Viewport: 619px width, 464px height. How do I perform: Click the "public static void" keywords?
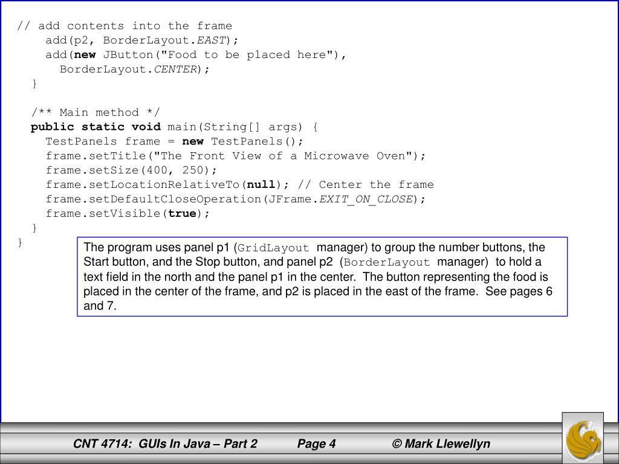click(x=96, y=127)
